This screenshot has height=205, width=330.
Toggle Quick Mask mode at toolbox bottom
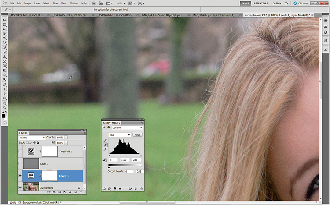click(x=4, y=122)
